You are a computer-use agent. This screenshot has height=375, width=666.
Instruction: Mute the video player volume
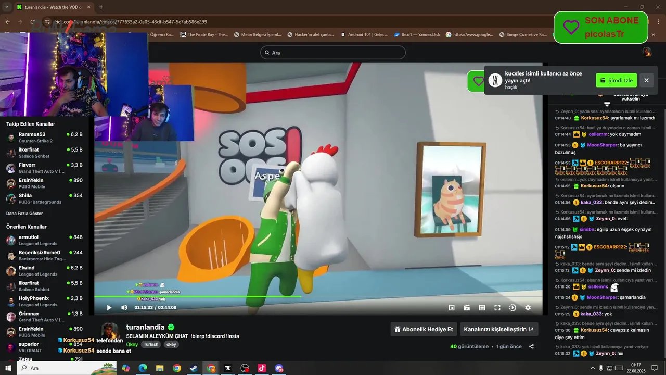(124, 308)
